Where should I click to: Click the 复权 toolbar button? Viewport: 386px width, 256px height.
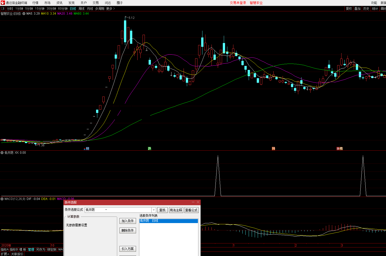(x=349, y=9)
